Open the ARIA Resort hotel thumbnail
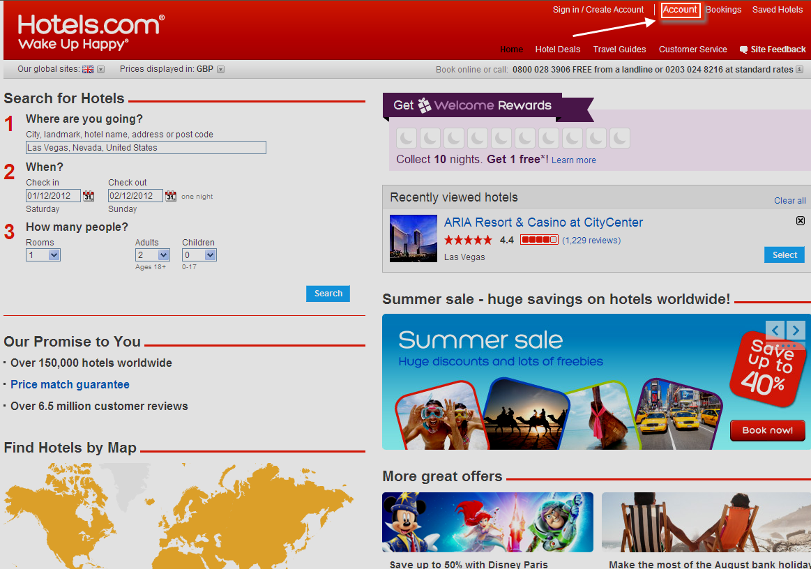This screenshot has width=811, height=569. click(x=414, y=238)
